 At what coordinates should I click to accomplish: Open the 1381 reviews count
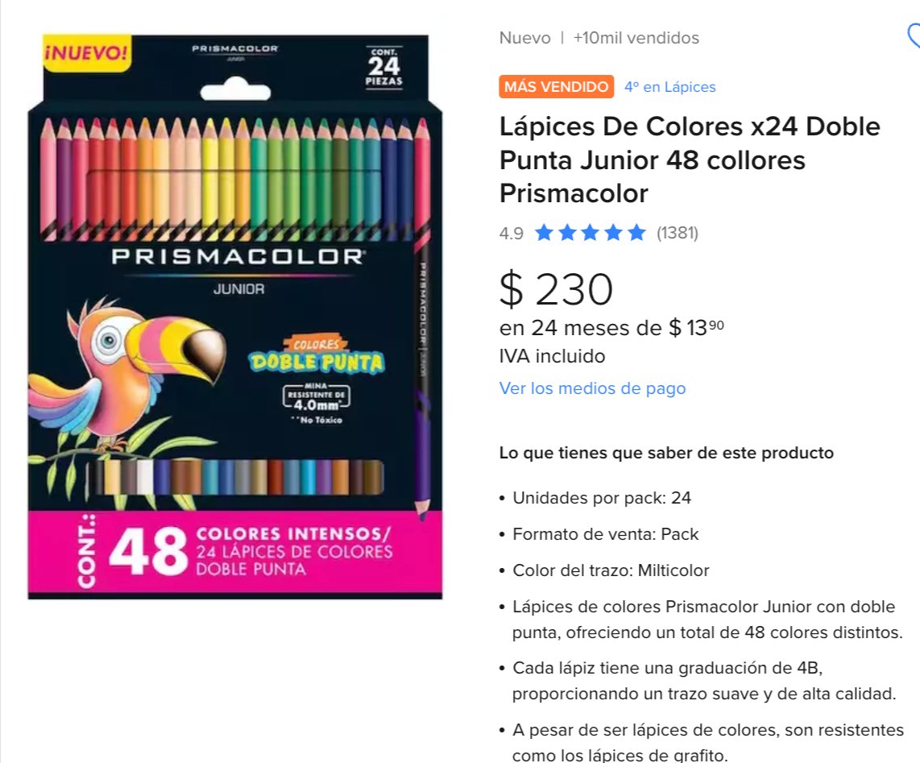[x=677, y=233]
